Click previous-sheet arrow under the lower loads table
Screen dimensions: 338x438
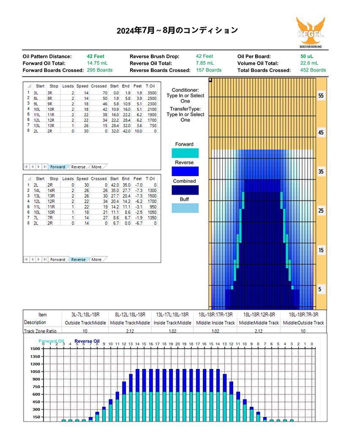33,259
